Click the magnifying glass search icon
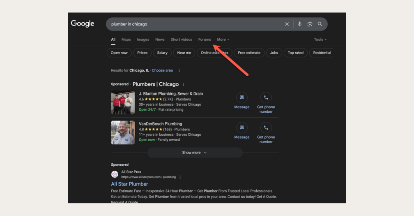The image size is (414, 216). pos(320,24)
